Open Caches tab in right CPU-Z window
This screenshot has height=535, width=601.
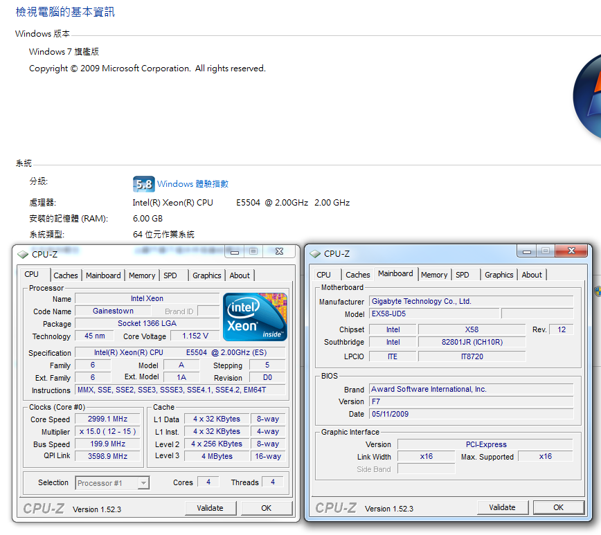tap(357, 275)
